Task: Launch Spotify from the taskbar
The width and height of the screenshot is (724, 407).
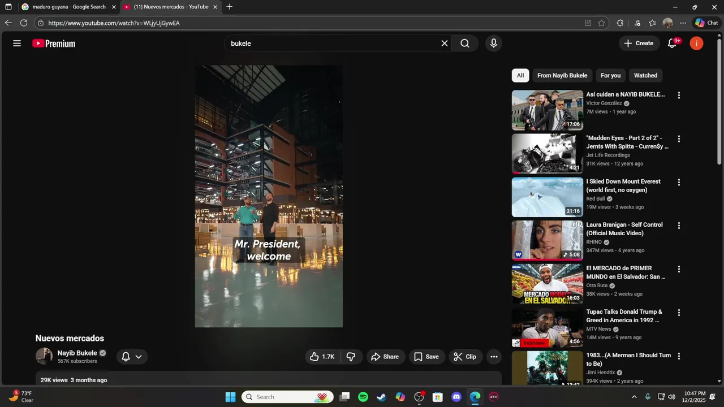Action: (363, 397)
